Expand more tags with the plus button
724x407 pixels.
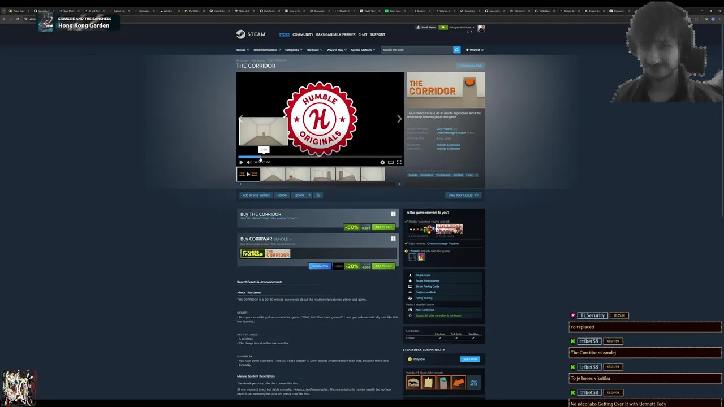[476, 175]
